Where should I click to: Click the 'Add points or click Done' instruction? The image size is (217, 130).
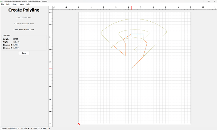(x=24, y=29)
